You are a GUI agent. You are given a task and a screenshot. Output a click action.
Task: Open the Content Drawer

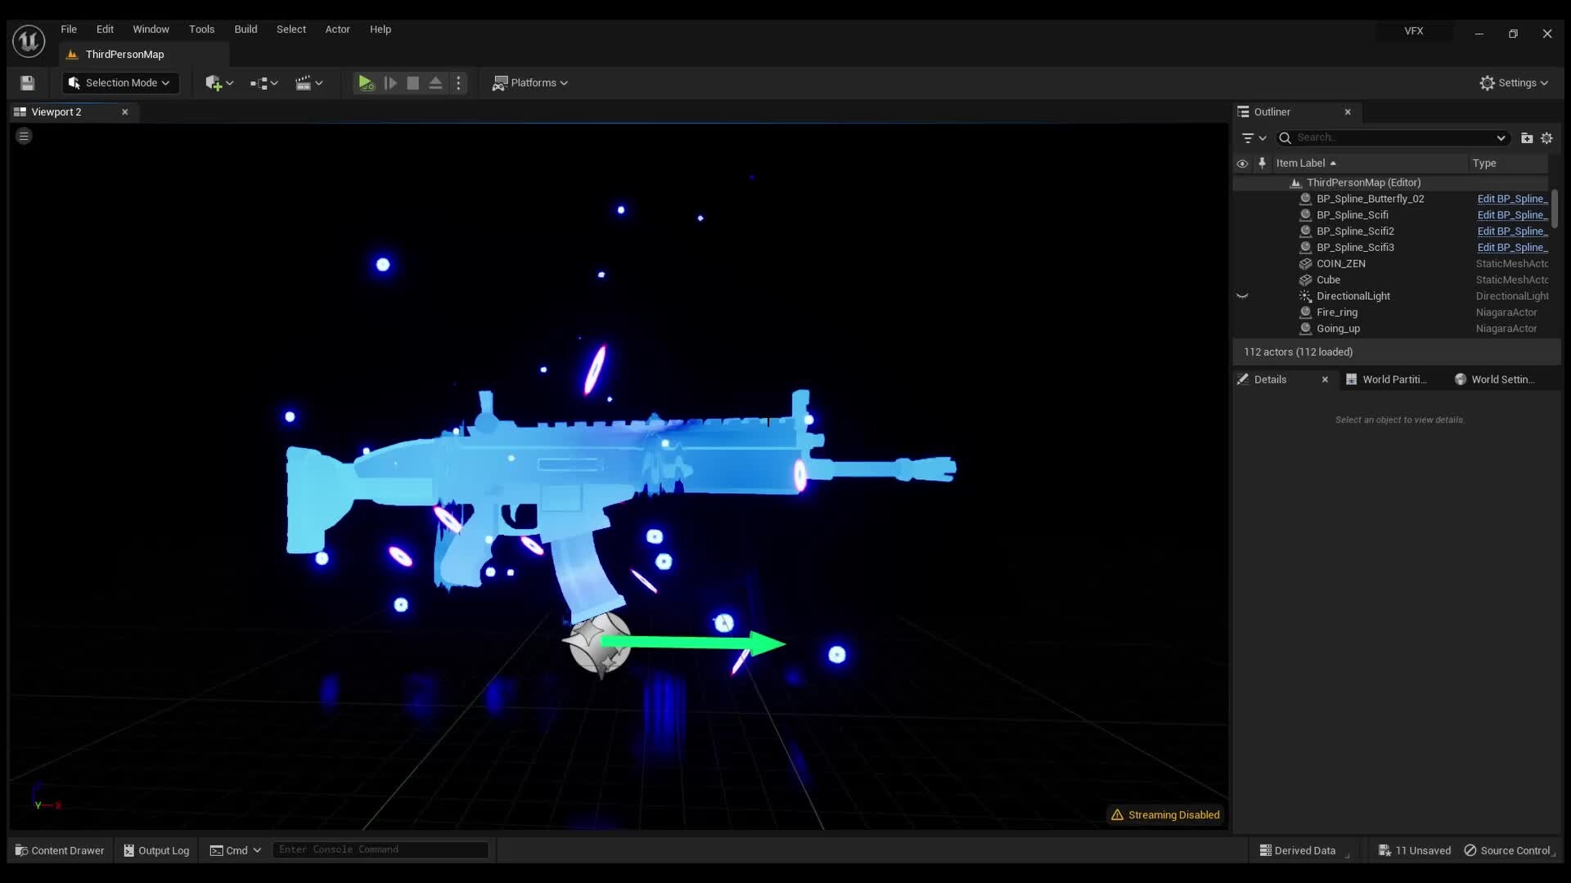59,849
